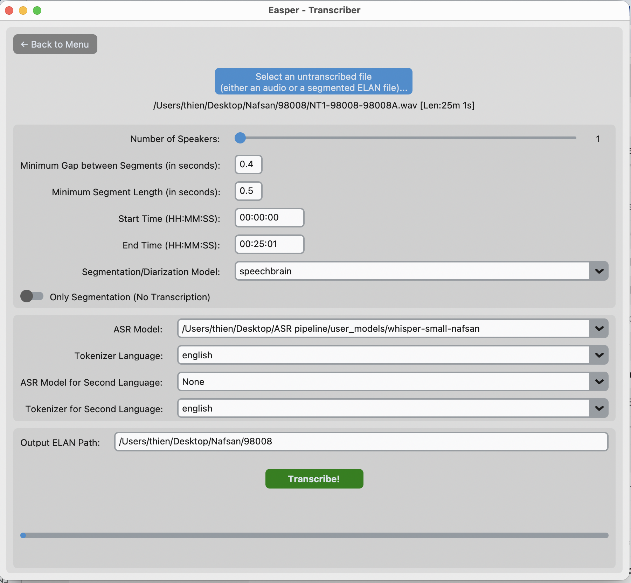Click the Minimum Segment Length input field
The width and height of the screenshot is (631, 583).
[x=248, y=191]
